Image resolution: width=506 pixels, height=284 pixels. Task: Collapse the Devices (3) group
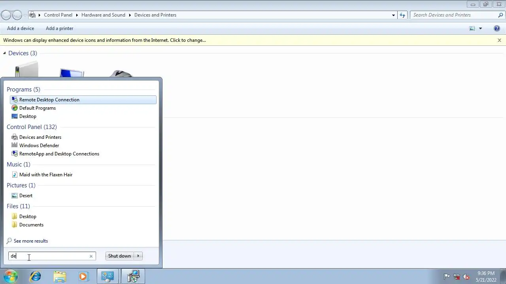click(5, 53)
